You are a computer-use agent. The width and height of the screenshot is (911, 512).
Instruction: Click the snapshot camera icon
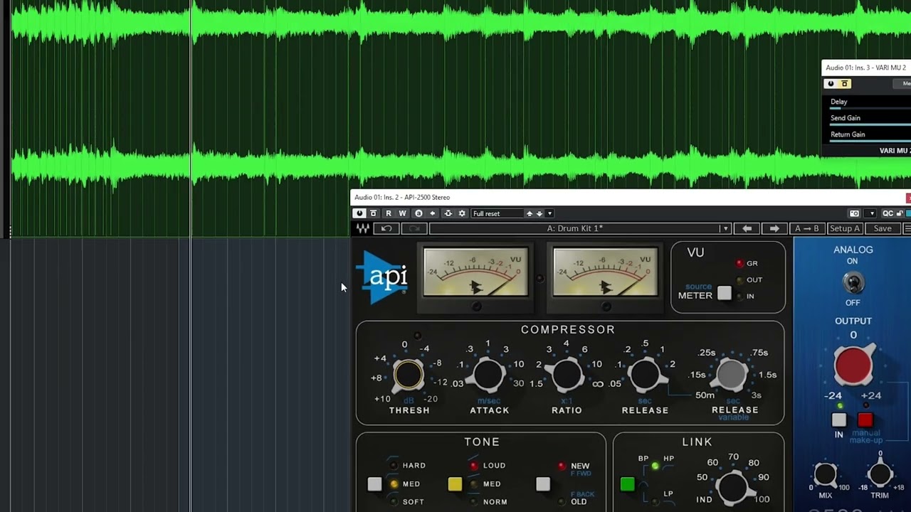(x=854, y=213)
